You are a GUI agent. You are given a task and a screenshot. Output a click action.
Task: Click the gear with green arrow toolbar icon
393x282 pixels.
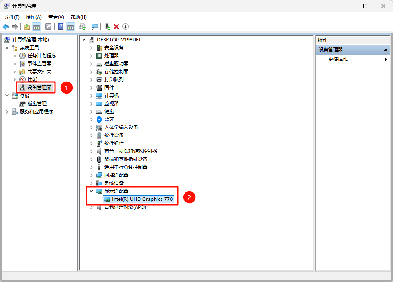(83, 27)
